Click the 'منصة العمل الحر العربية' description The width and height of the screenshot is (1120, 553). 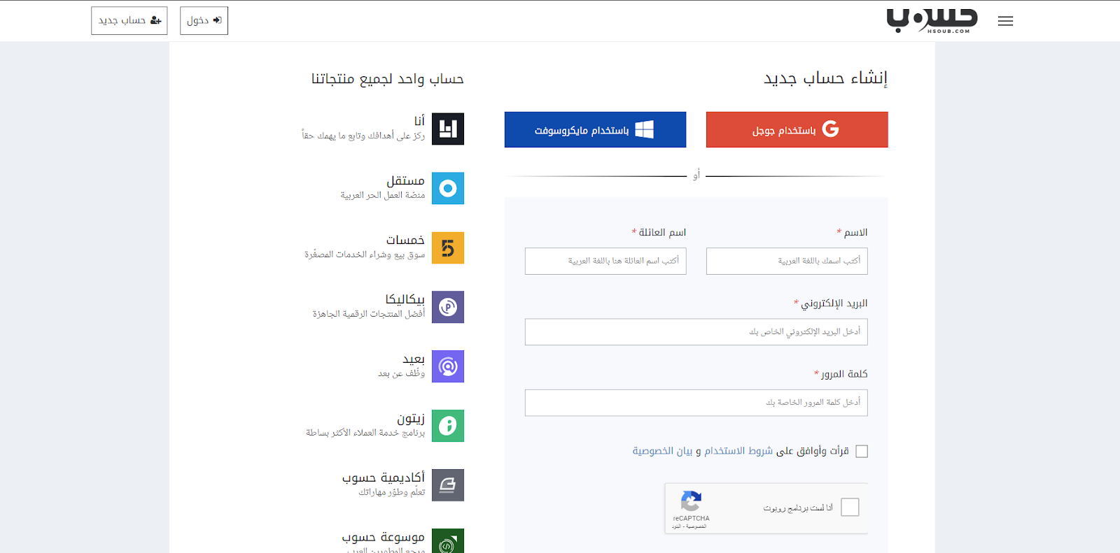(383, 195)
